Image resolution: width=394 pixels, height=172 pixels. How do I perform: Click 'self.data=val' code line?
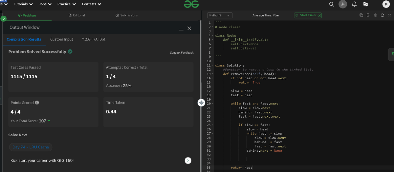[x=243, y=48]
